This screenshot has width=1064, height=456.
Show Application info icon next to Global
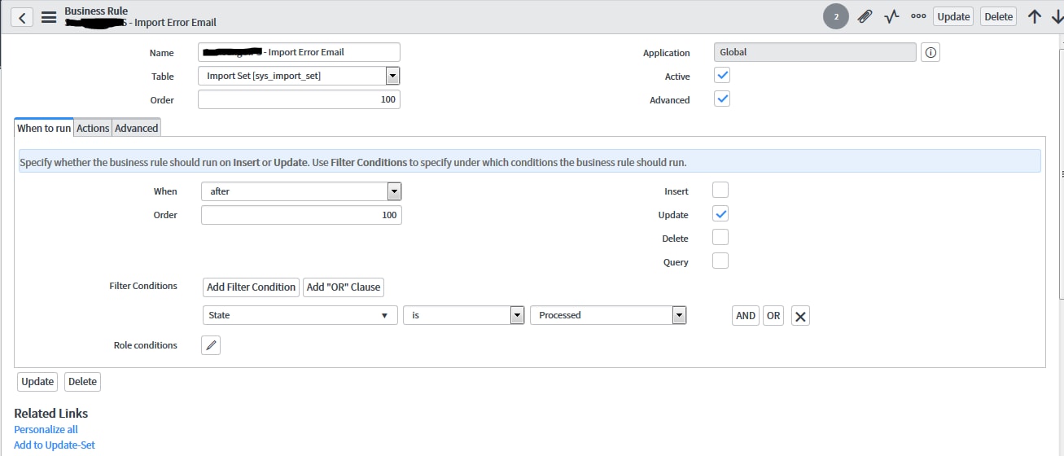pyautogui.click(x=931, y=52)
